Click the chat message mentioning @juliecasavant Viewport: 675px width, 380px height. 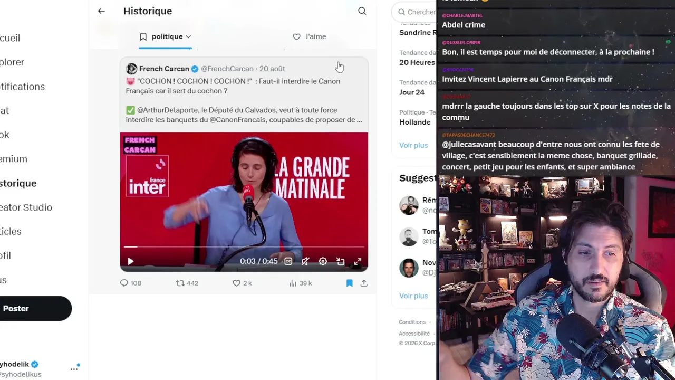551,155
